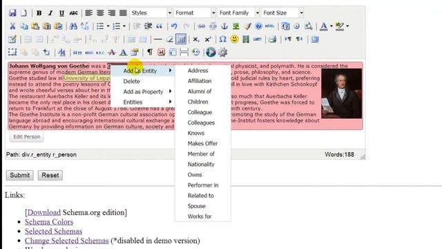
Task: Open the Font Size dropdown
Action: 282,13
